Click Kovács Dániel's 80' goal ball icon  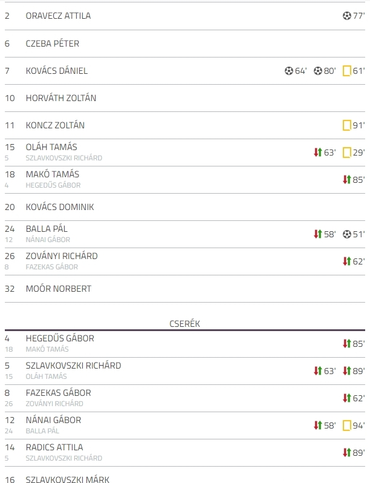click(x=318, y=71)
